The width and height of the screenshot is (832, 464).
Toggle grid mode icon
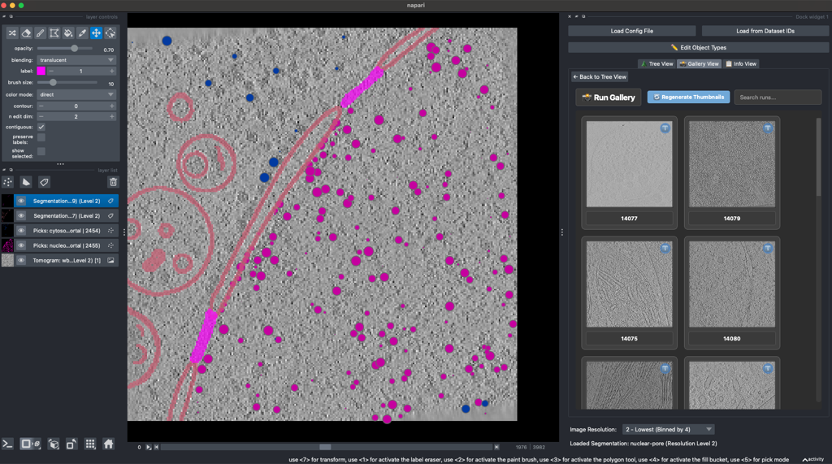[90, 444]
